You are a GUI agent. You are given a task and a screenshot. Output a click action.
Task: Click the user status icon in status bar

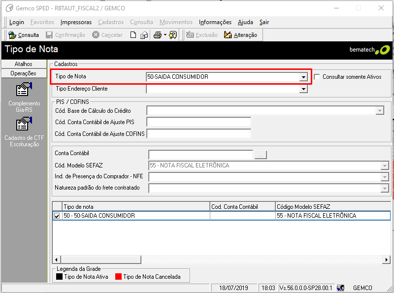point(341,288)
